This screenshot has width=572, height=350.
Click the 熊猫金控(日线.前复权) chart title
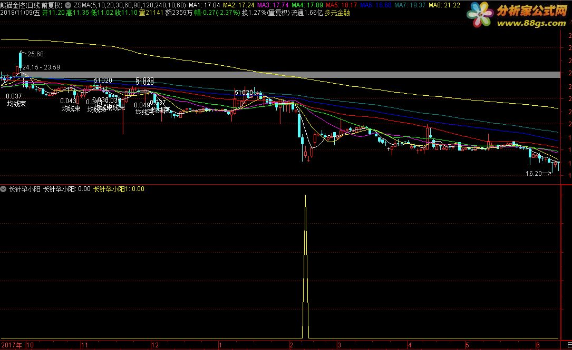[32, 5]
